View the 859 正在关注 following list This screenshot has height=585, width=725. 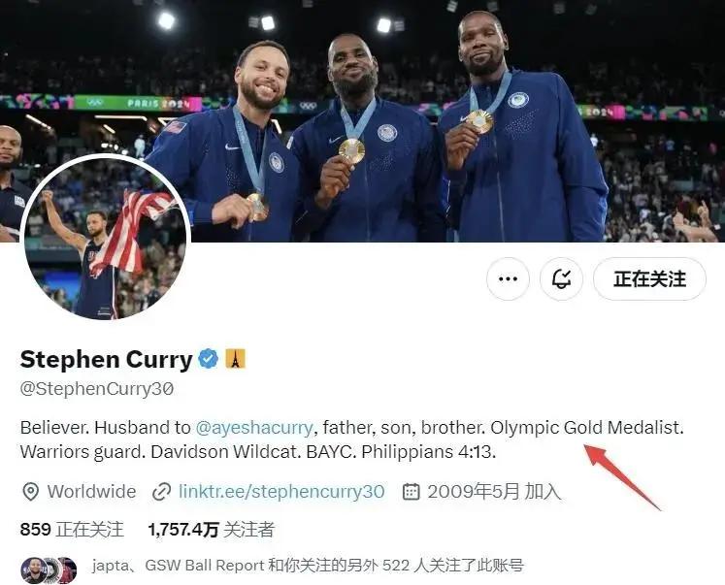point(72,530)
